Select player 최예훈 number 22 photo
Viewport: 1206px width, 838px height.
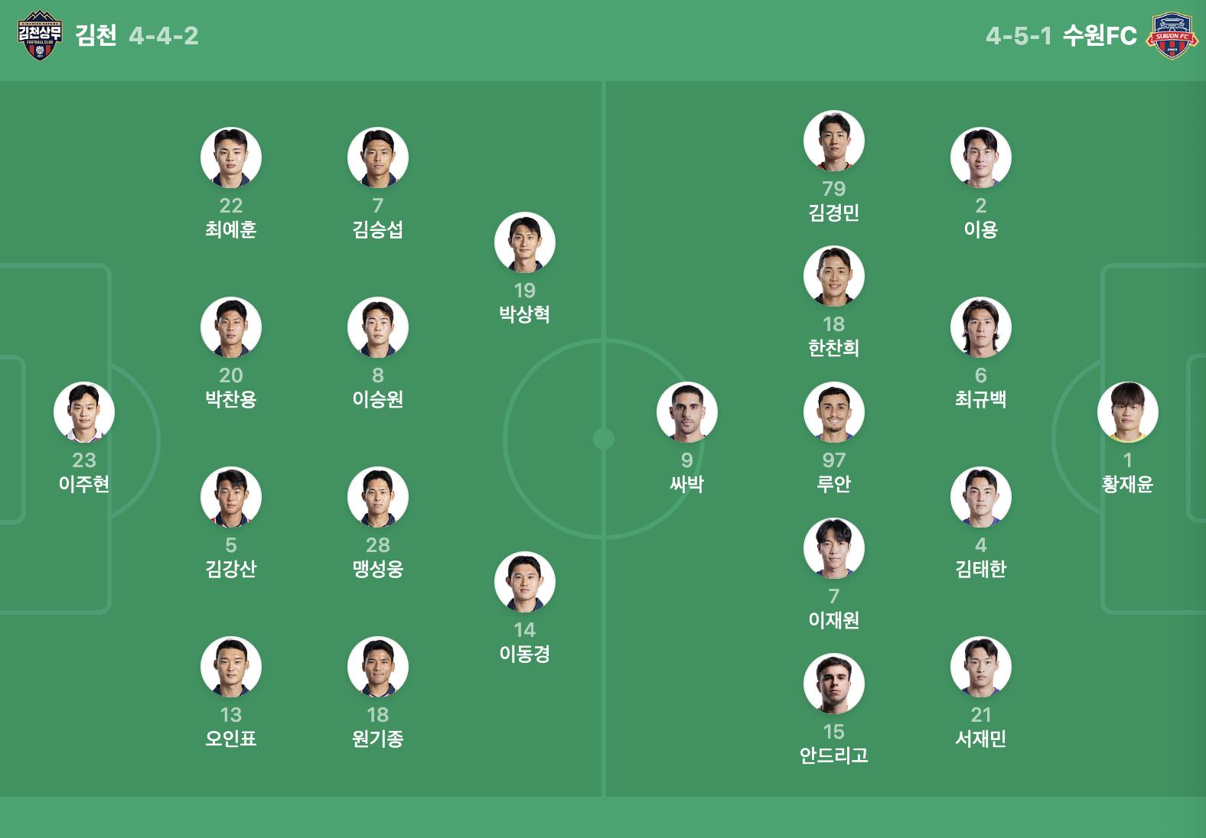(231, 158)
